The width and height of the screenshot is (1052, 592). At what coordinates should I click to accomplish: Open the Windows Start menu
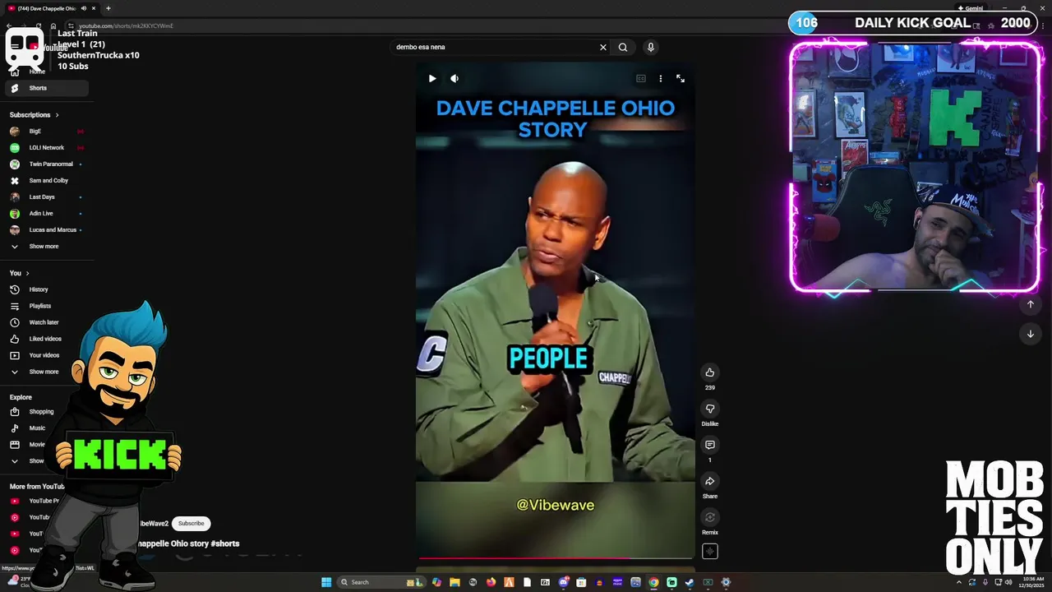pyautogui.click(x=326, y=582)
